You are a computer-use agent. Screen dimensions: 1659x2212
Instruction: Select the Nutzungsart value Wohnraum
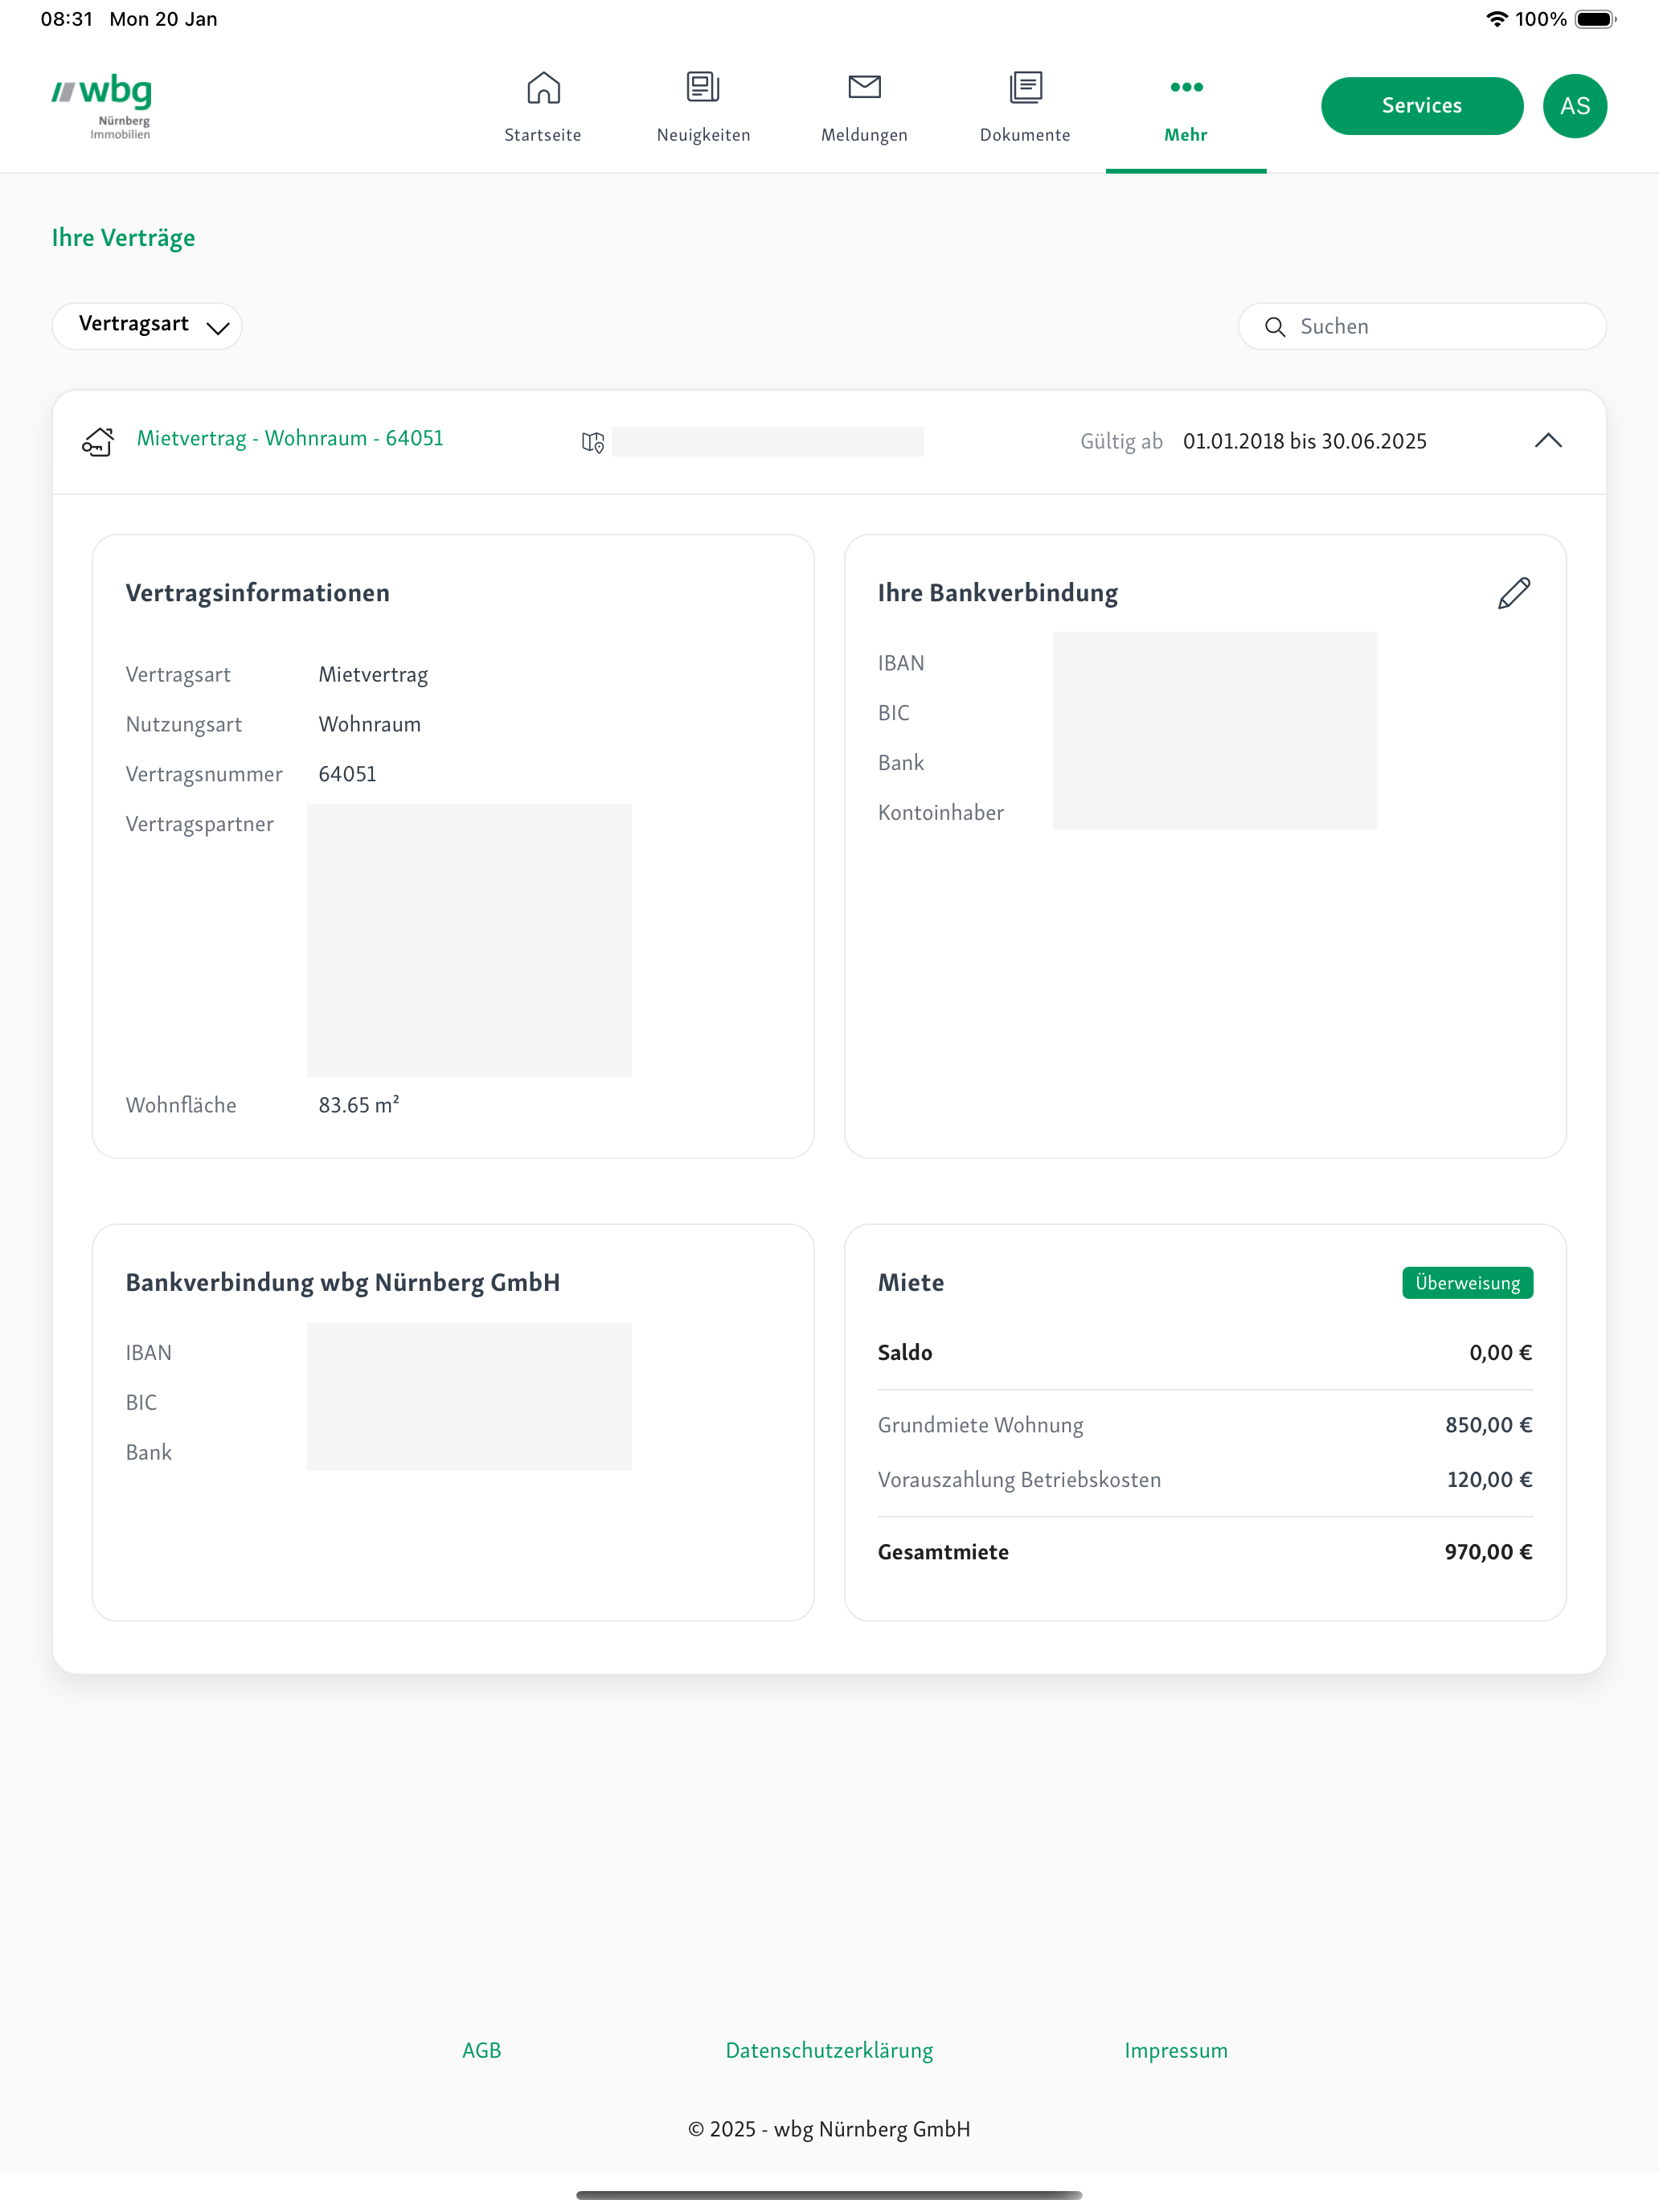pyautogui.click(x=370, y=724)
